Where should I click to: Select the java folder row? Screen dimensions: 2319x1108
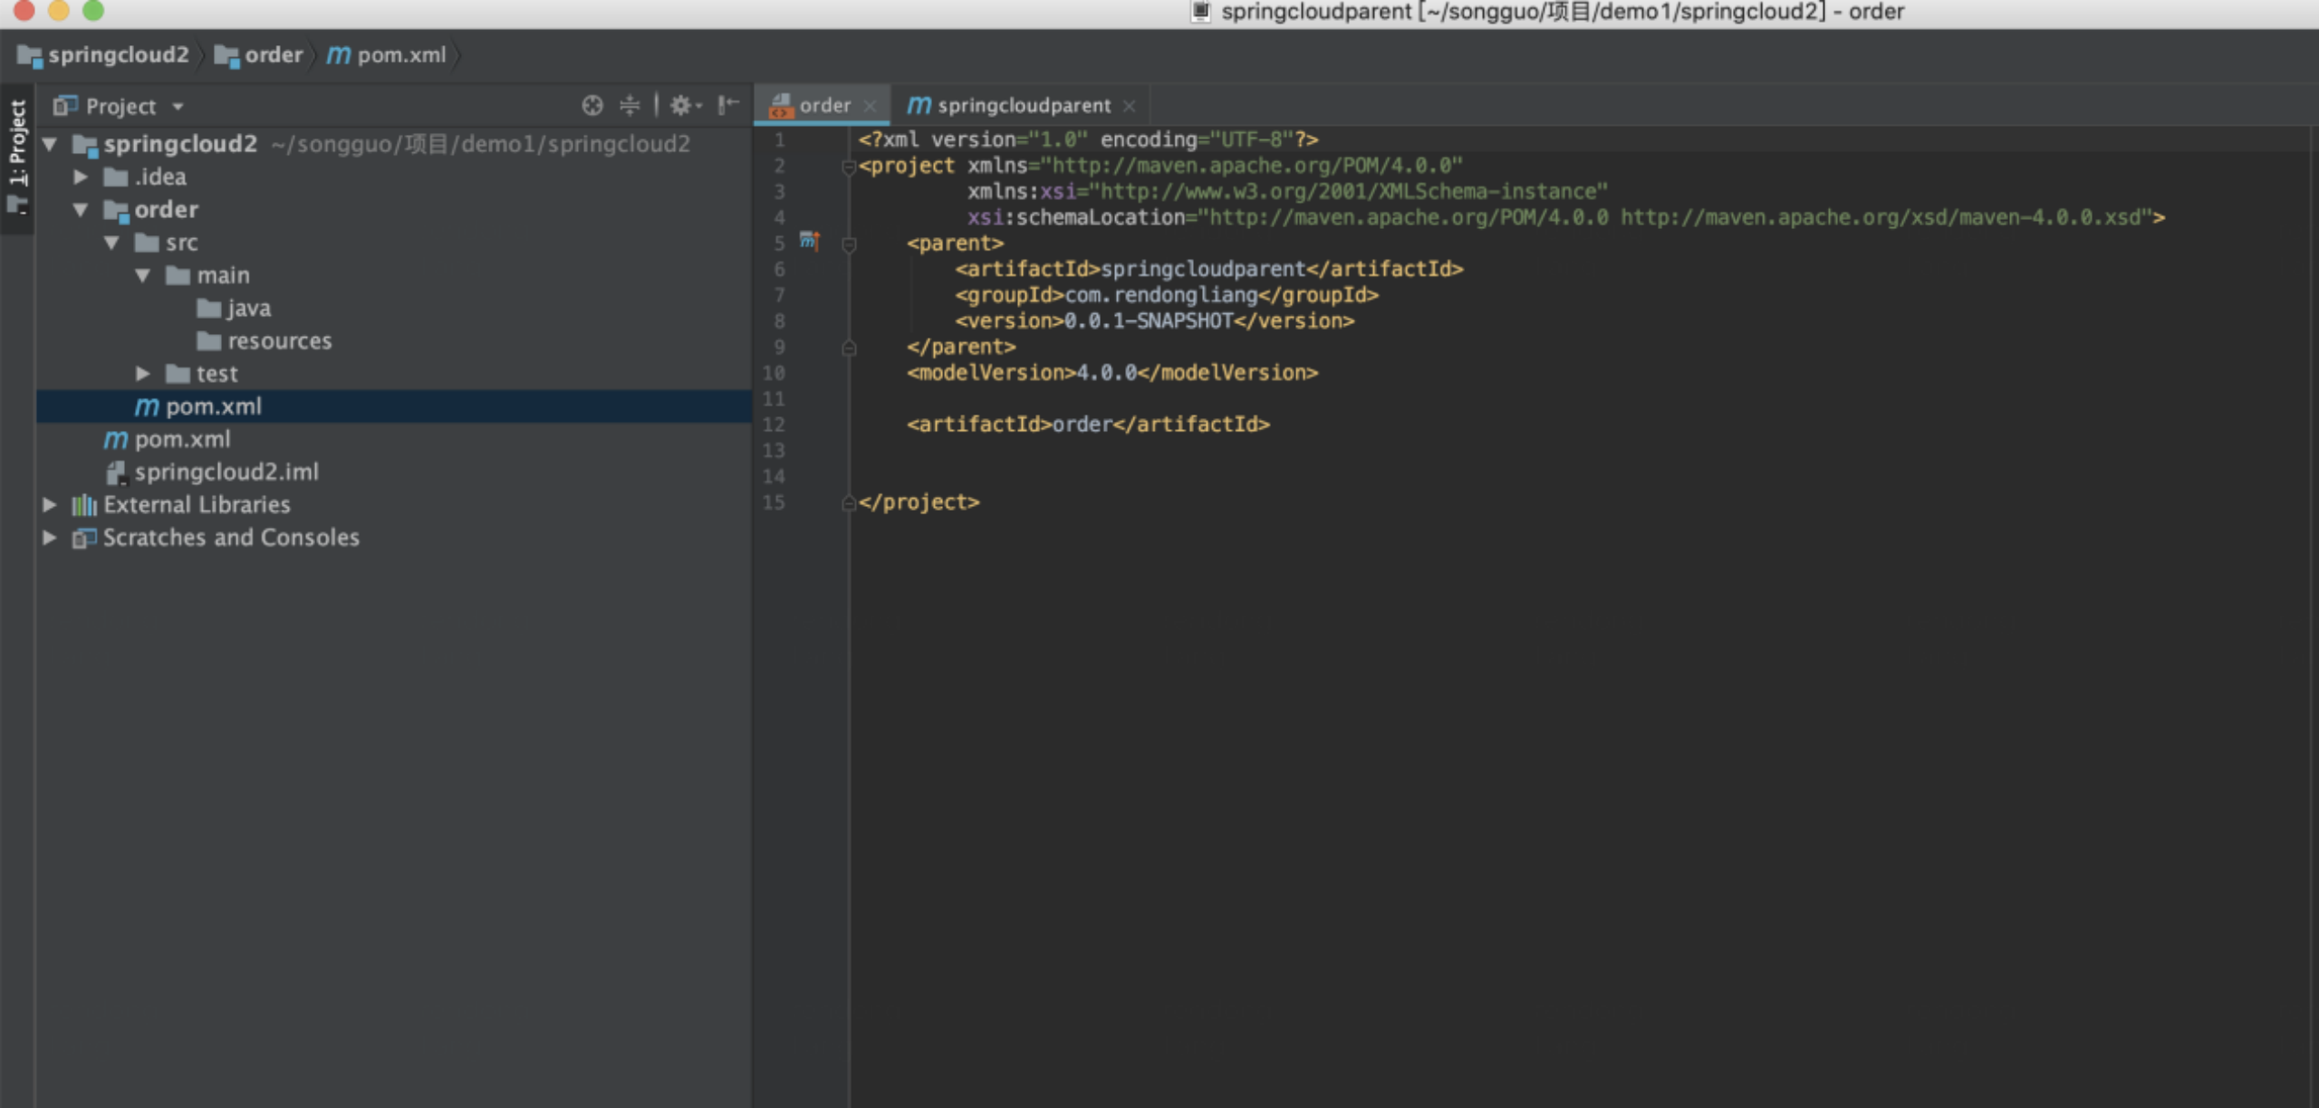point(394,309)
